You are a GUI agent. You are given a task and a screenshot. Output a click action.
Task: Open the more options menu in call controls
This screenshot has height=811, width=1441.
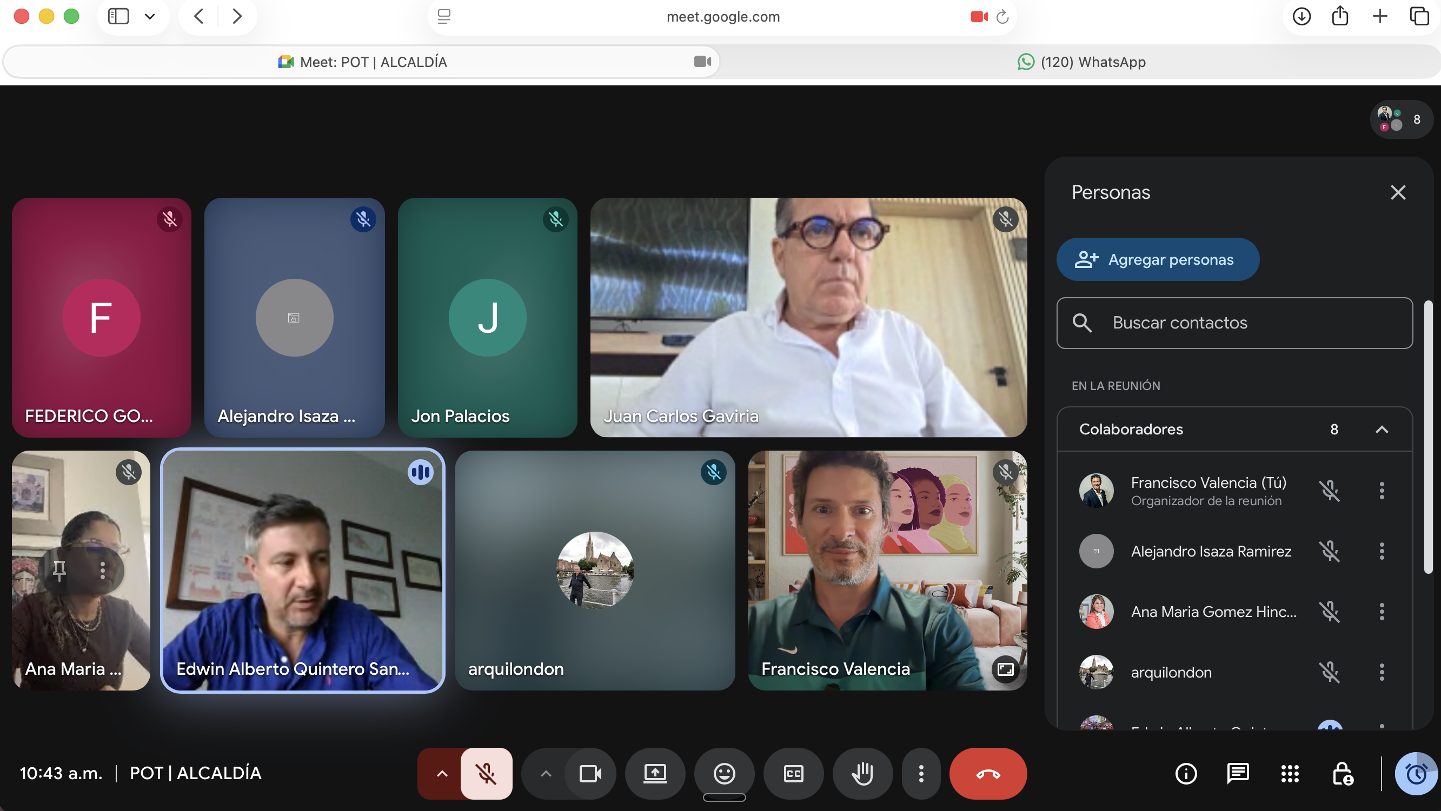tap(921, 774)
